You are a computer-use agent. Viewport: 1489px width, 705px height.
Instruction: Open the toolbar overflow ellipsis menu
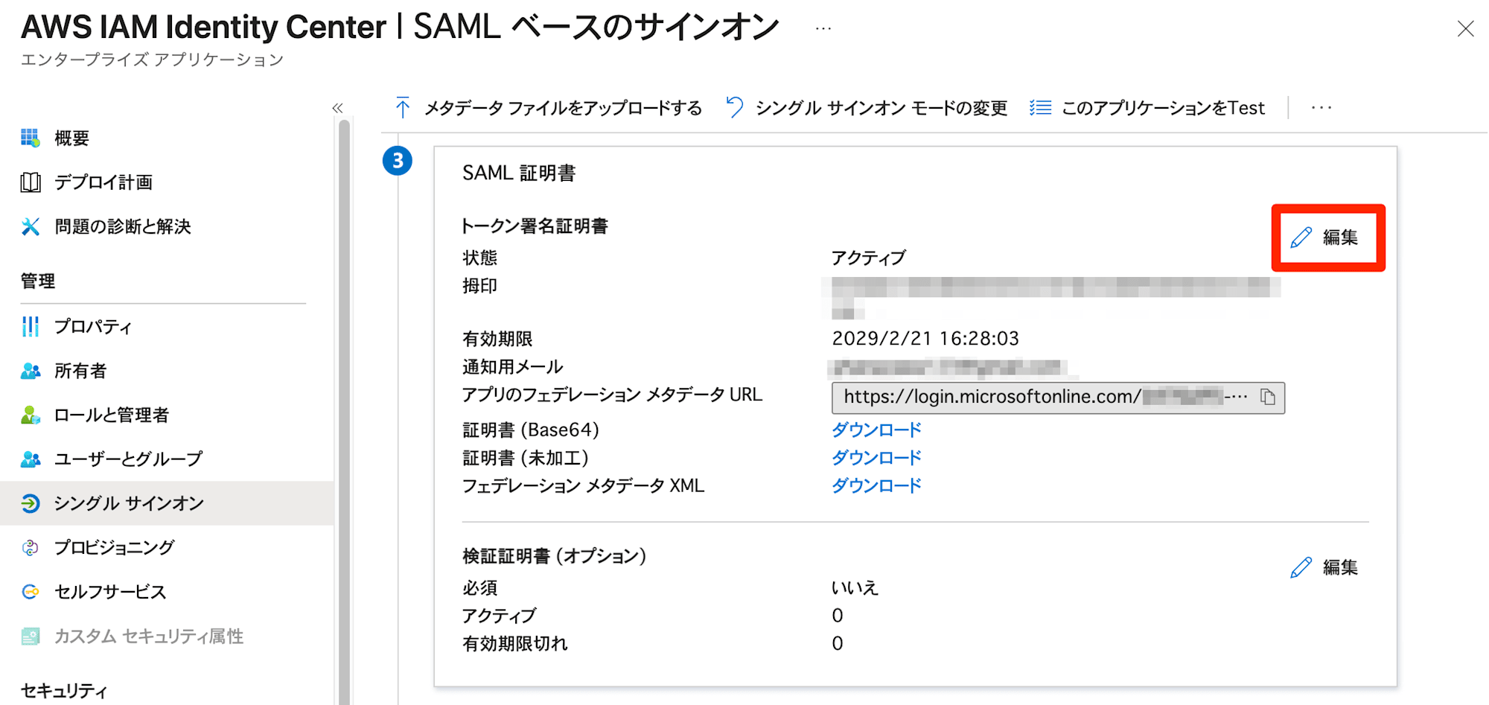tap(1321, 107)
